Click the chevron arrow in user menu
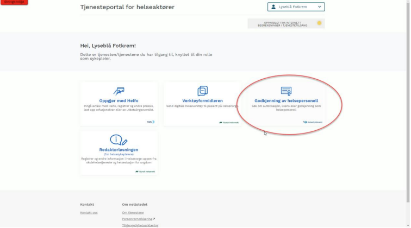 coord(319,7)
